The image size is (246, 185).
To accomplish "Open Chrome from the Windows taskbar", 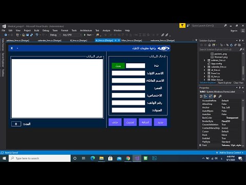I will (x=128, y=158).
